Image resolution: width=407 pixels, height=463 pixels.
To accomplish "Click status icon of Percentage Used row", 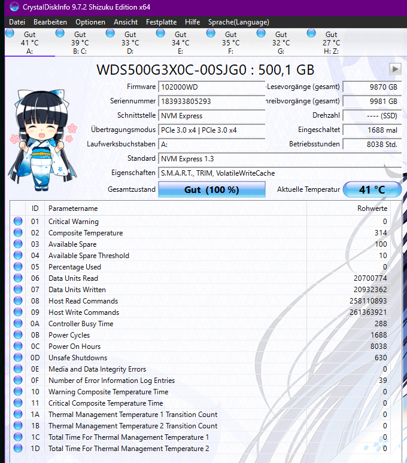I will pyautogui.click(x=18, y=266).
